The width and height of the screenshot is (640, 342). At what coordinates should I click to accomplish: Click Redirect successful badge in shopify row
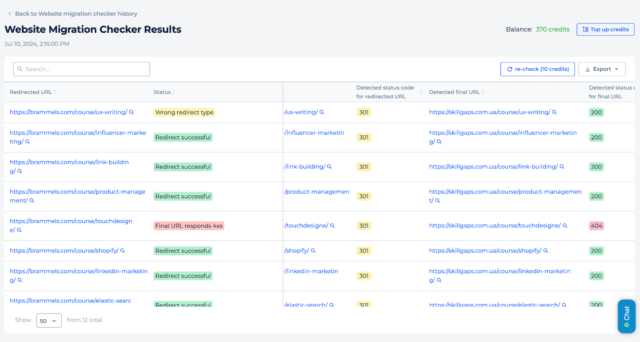183,251
